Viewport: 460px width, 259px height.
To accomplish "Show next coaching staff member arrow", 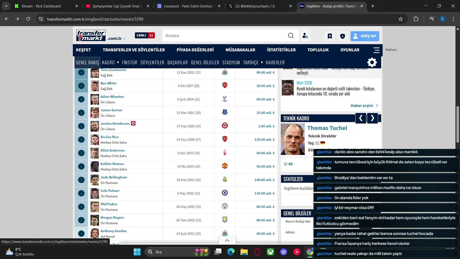I will pos(372,118).
